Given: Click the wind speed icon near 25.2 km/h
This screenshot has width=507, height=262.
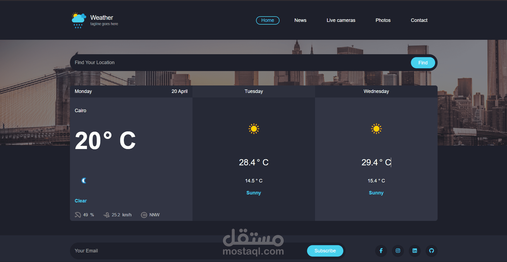Looking at the screenshot, I should pyautogui.click(x=107, y=215).
